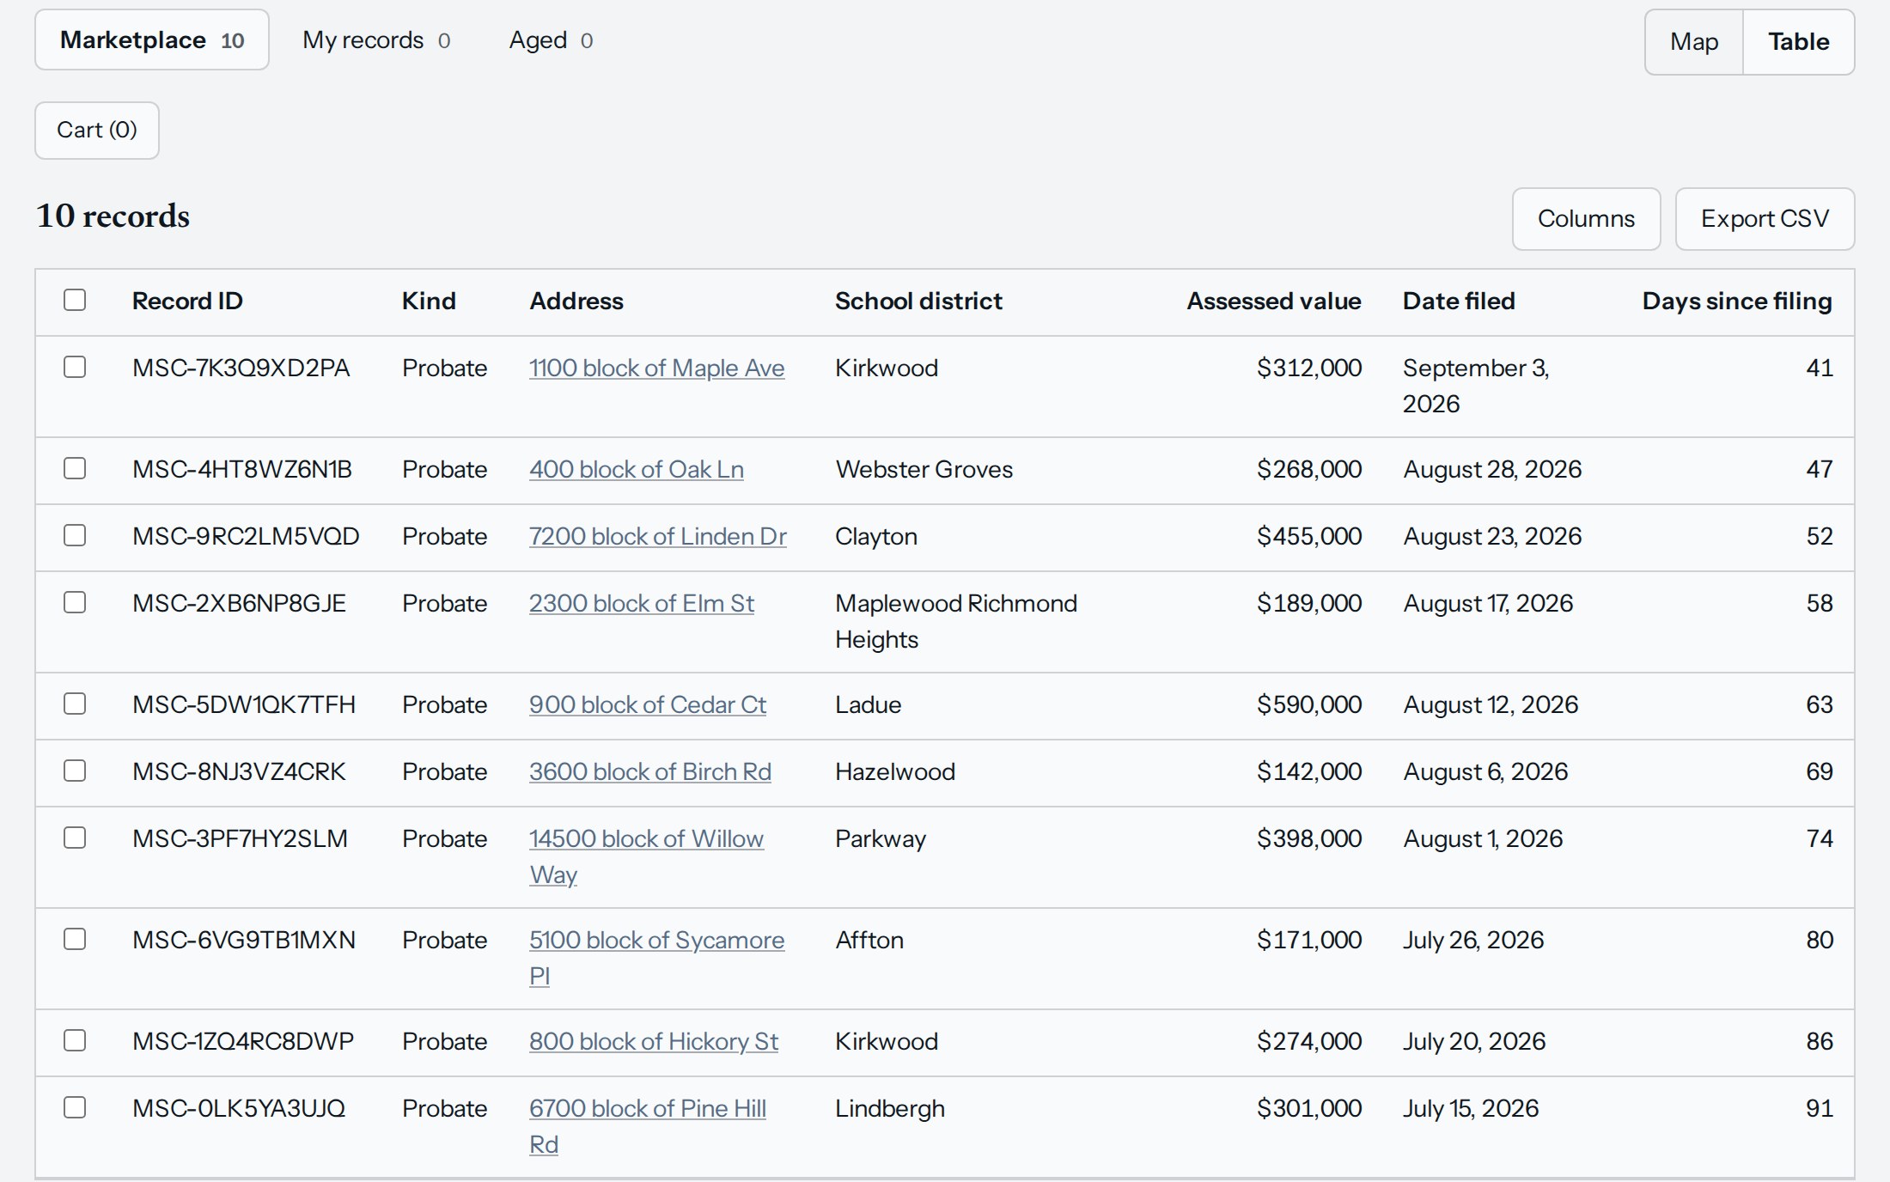Check the row MSC-2XB6NP8GJE checkbox
This screenshot has width=1890, height=1182.
point(75,602)
